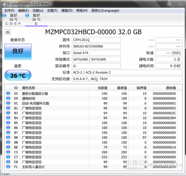Image resolution: width=186 pixels, height=176 pixels.
Task: Open the 硬盘(D) menu
Action: (67, 10)
